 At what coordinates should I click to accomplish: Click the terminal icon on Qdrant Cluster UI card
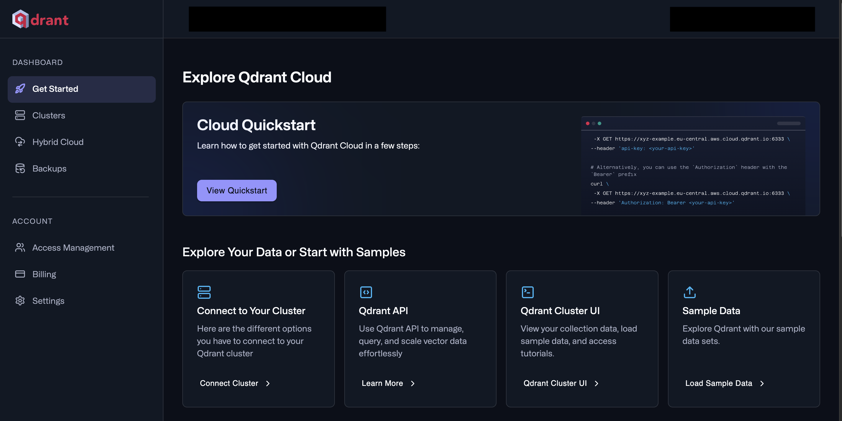click(528, 292)
